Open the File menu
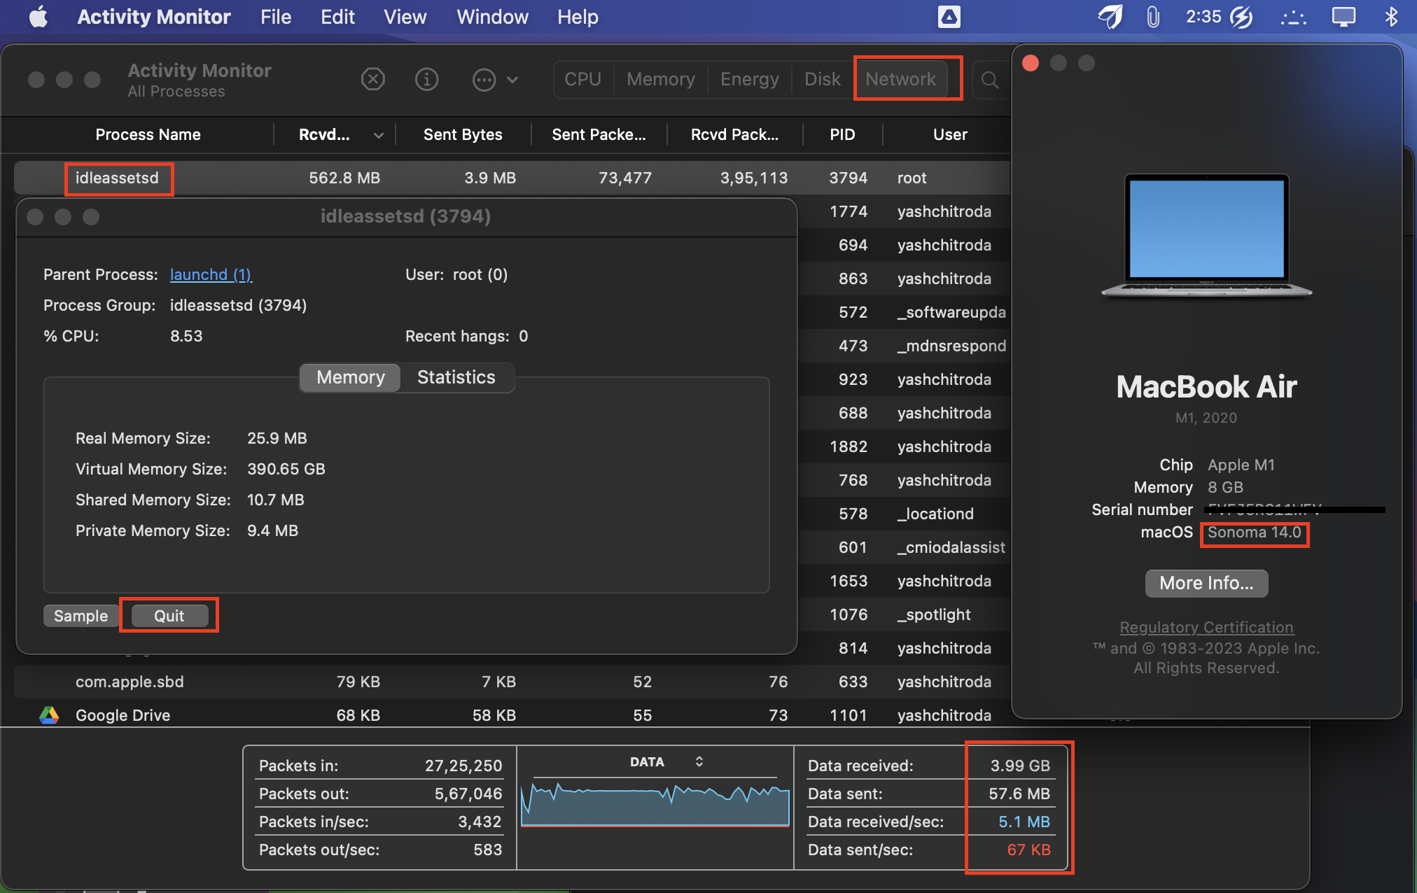This screenshot has width=1417, height=893. pos(276,17)
